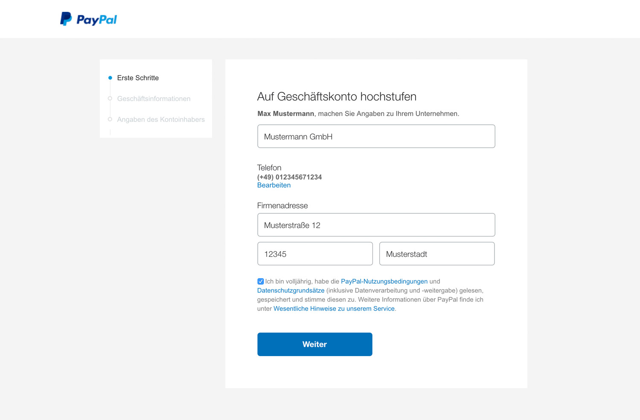640x420 pixels.
Task: Click the Mustermann GmbH company name field
Action: click(x=376, y=136)
